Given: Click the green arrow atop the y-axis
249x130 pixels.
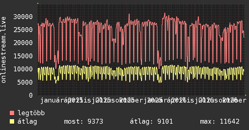Looking at the screenshot, I should click(x=38, y=3).
